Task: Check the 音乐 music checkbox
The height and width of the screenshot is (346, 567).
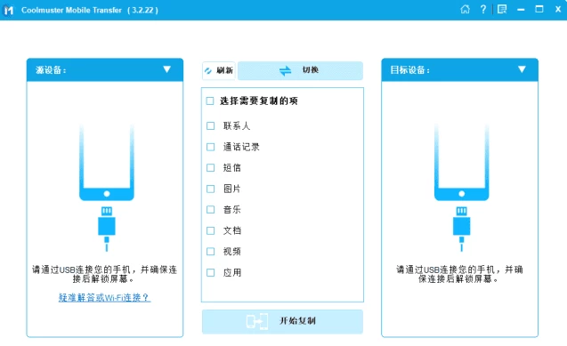Action: tap(210, 210)
